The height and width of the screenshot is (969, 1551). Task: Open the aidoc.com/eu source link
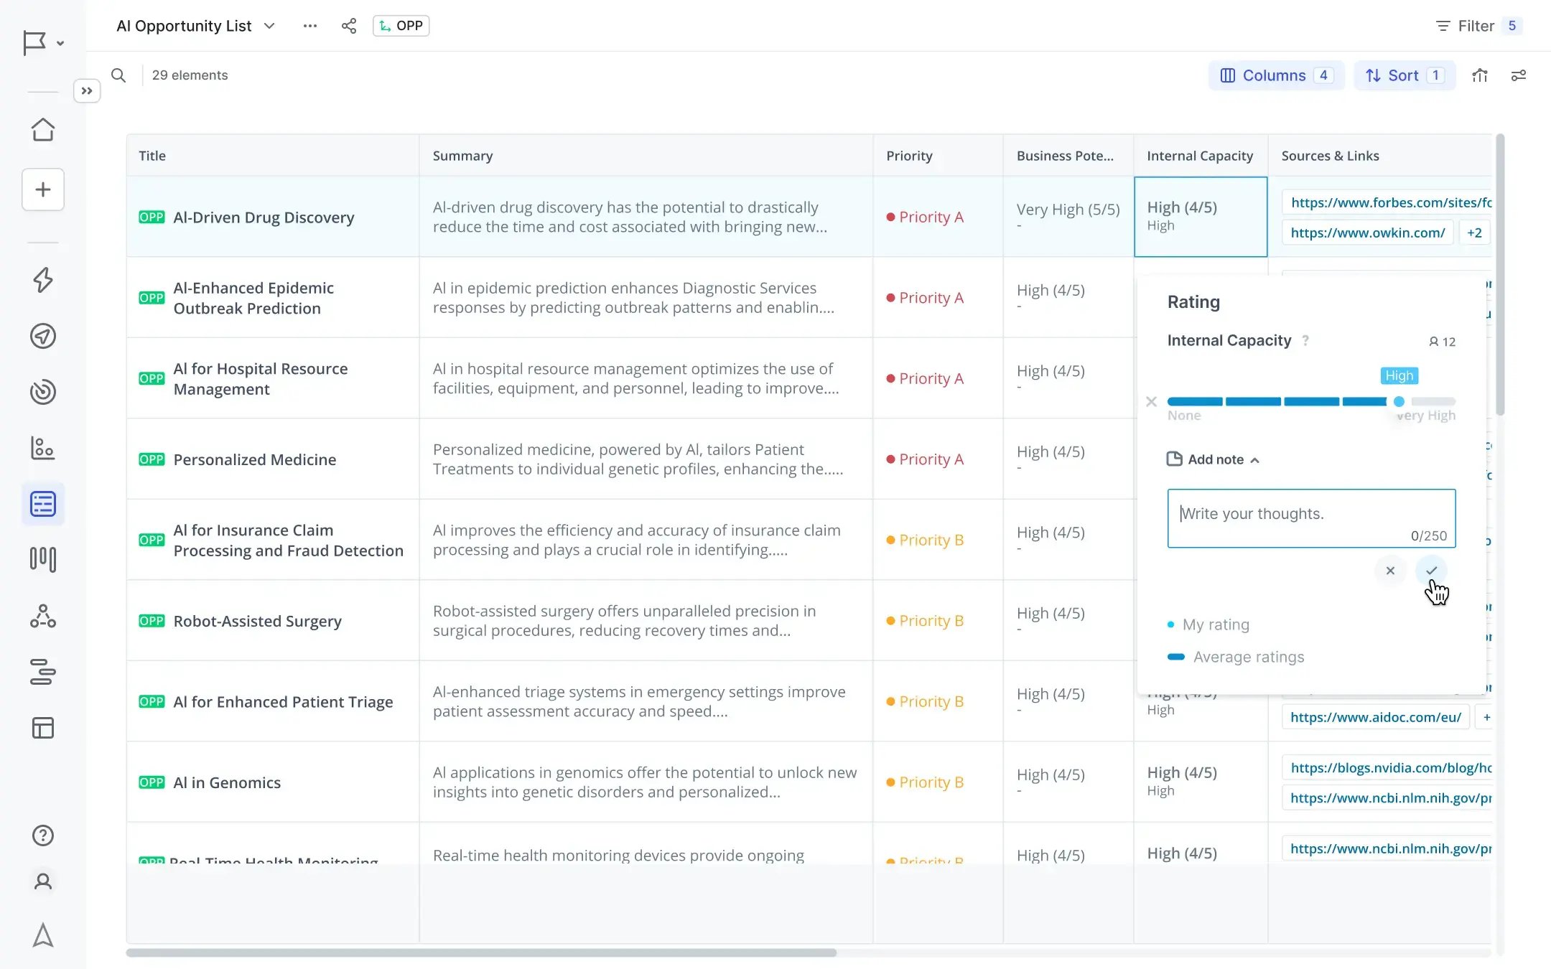pyautogui.click(x=1376, y=717)
